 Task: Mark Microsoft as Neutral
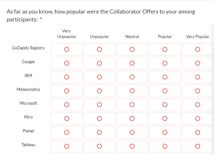pyautogui.click(x=132, y=105)
